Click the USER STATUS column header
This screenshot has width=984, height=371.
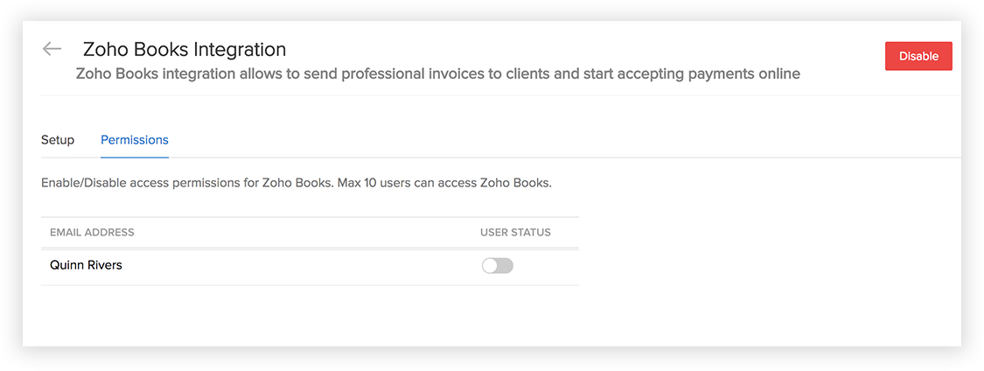pos(515,233)
